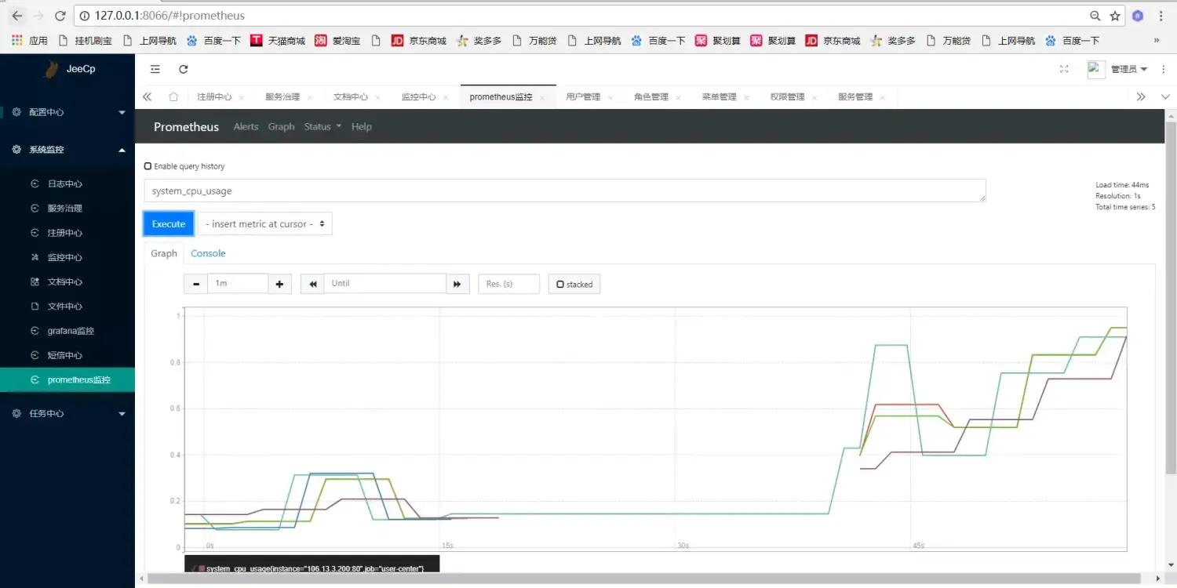Switch to the Console tab
This screenshot has width=1177, height=588.
click(208, 253)
